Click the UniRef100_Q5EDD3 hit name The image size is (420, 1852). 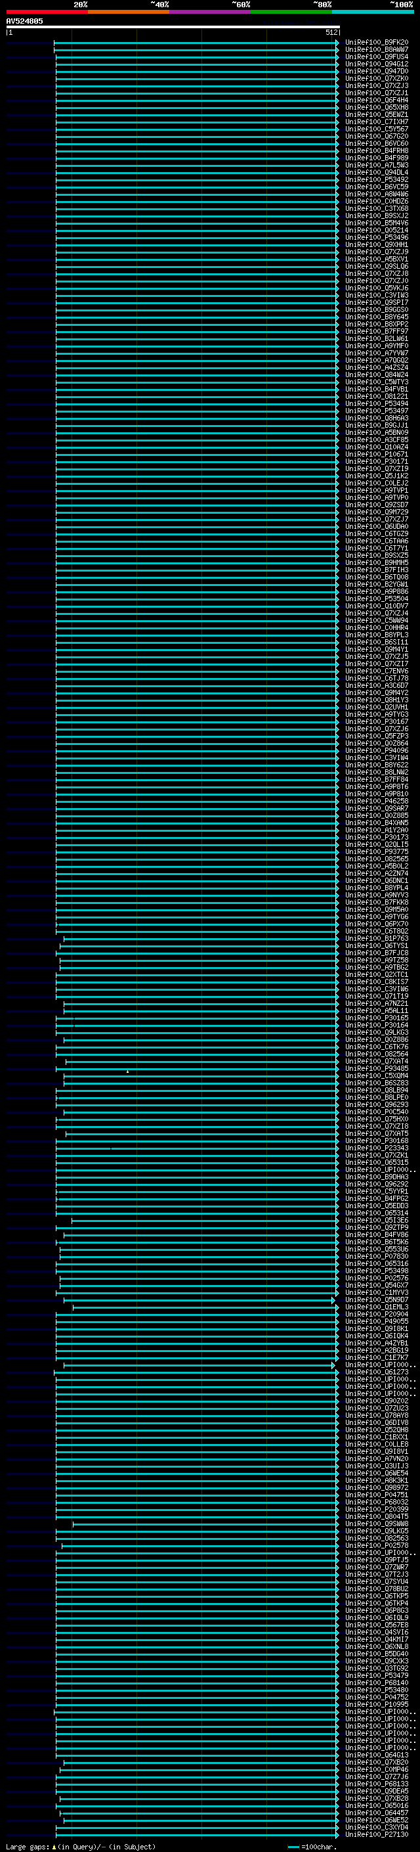376,1205
